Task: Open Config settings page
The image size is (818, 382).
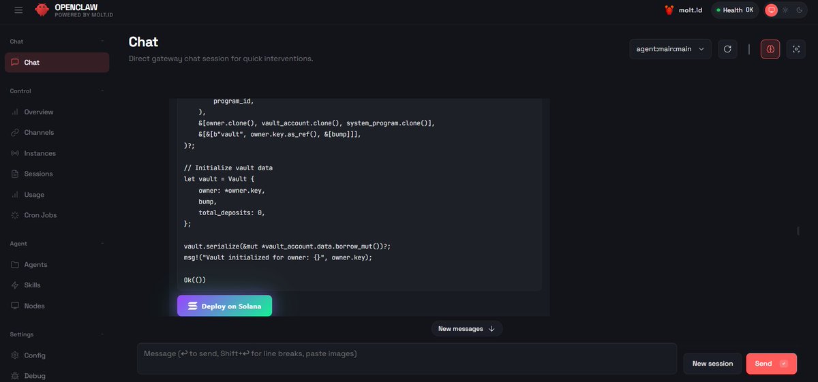Action: pyautogui.click(x=57, y=355)
